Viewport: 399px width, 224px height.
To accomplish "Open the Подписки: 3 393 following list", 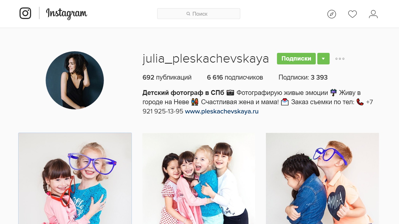I will [x=303, y=77].
